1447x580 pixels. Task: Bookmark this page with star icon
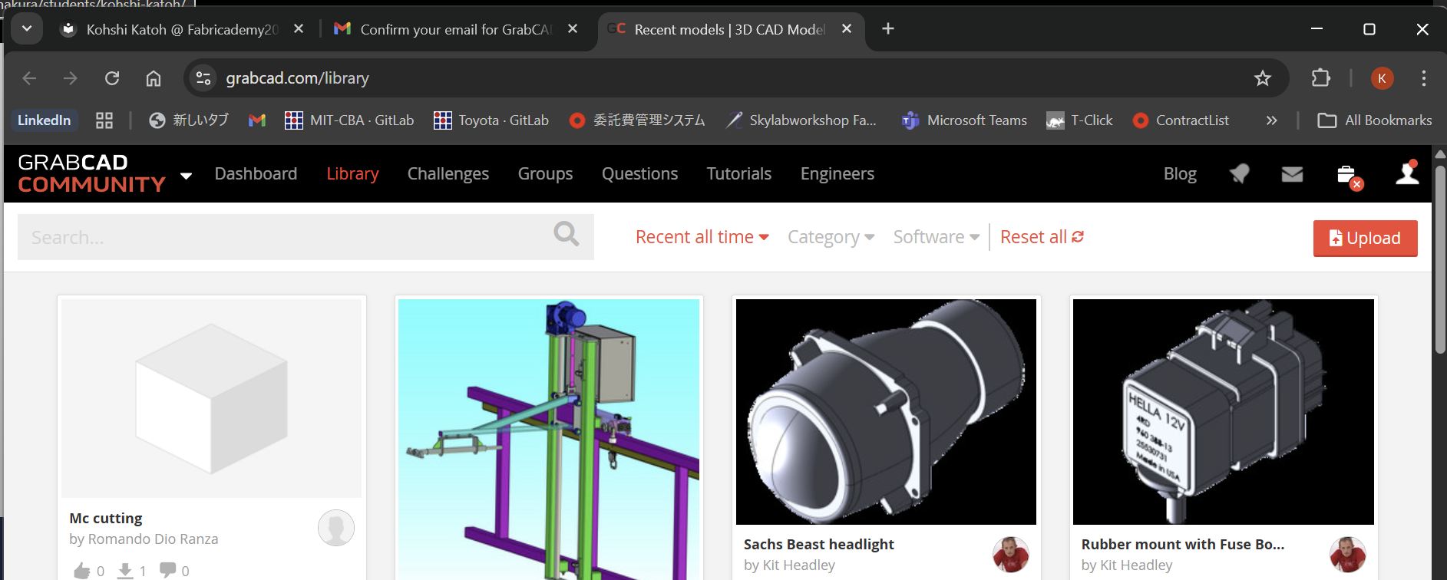click(1262, 78)
